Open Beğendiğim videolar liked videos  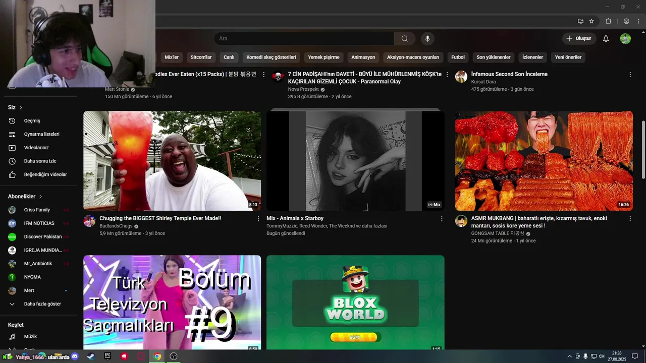(x=39, y=174)
